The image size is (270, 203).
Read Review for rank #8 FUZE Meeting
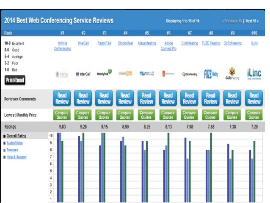pos(211,98)
